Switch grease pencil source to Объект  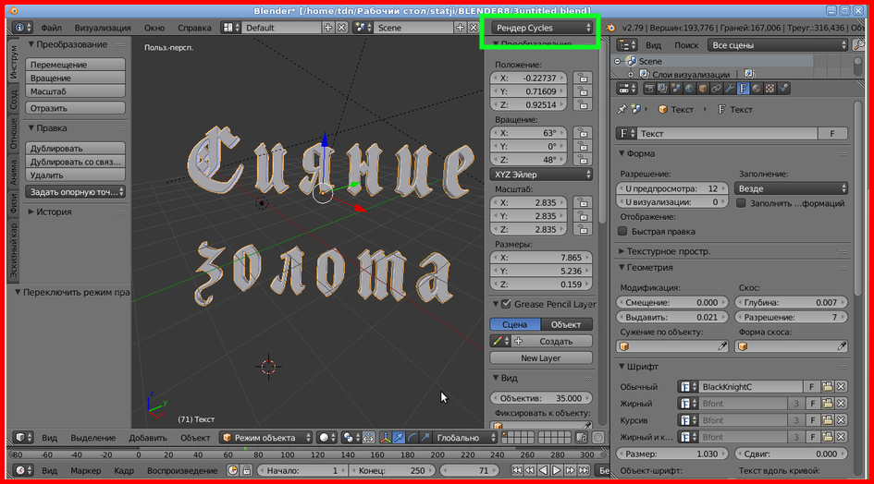pyautogui.click(x=566, y=325)
